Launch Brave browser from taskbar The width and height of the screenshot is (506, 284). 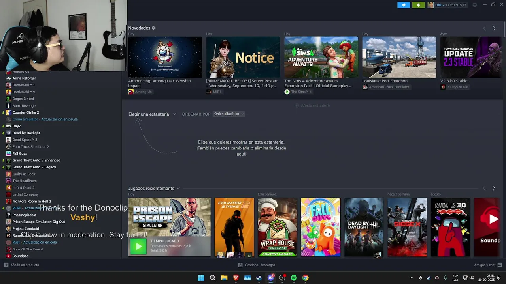point(236,278)
